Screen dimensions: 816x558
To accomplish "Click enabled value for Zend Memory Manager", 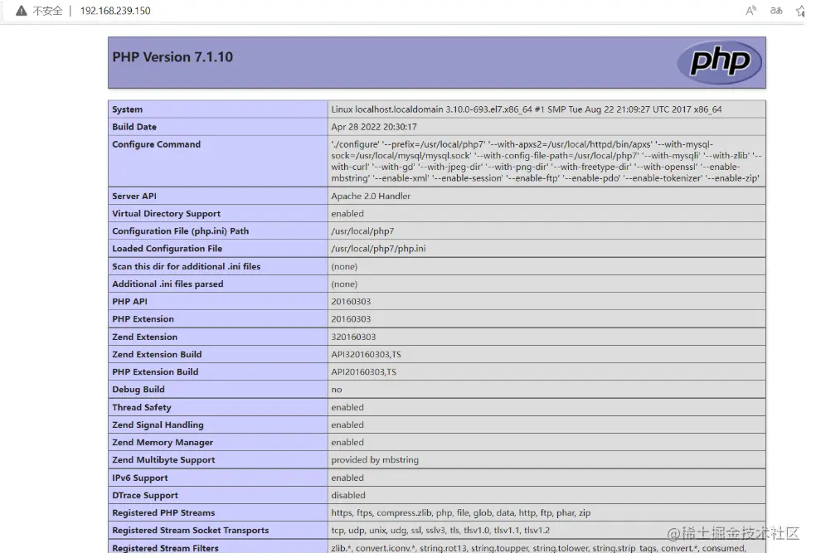I will point(347,442).
